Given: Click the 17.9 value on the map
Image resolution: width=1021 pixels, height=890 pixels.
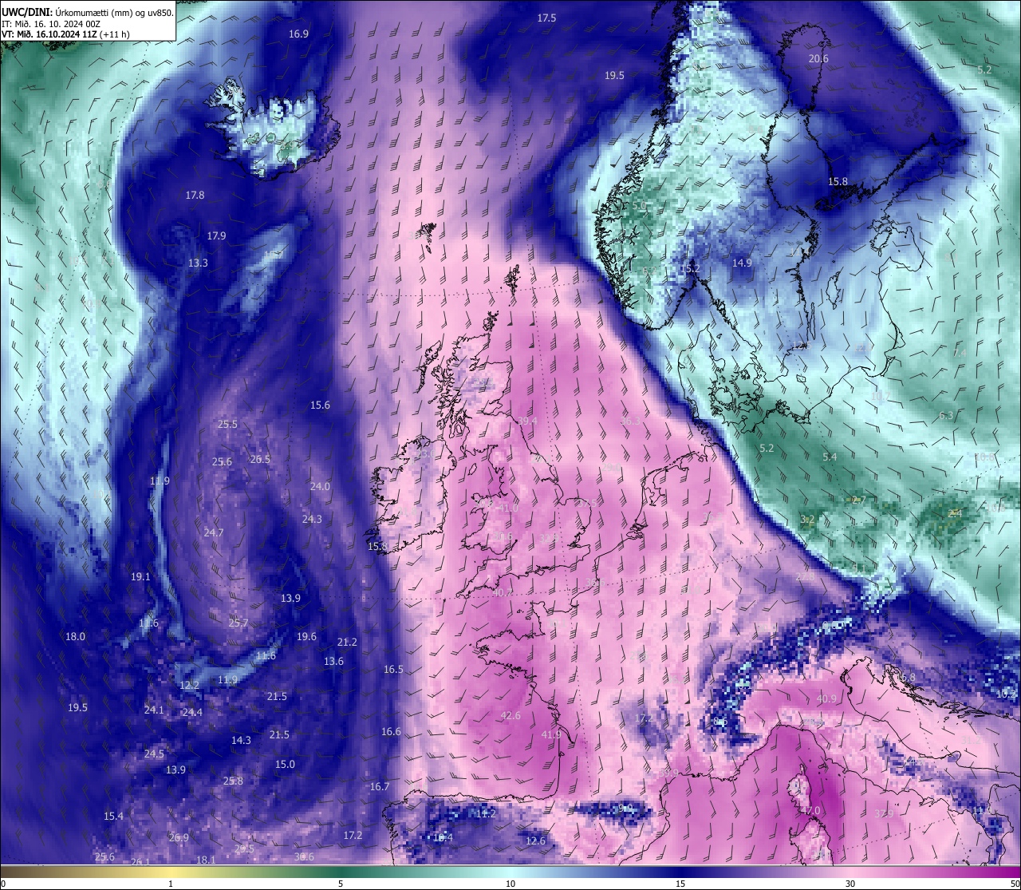Looking at the screenshot, I should pos(216,236).
